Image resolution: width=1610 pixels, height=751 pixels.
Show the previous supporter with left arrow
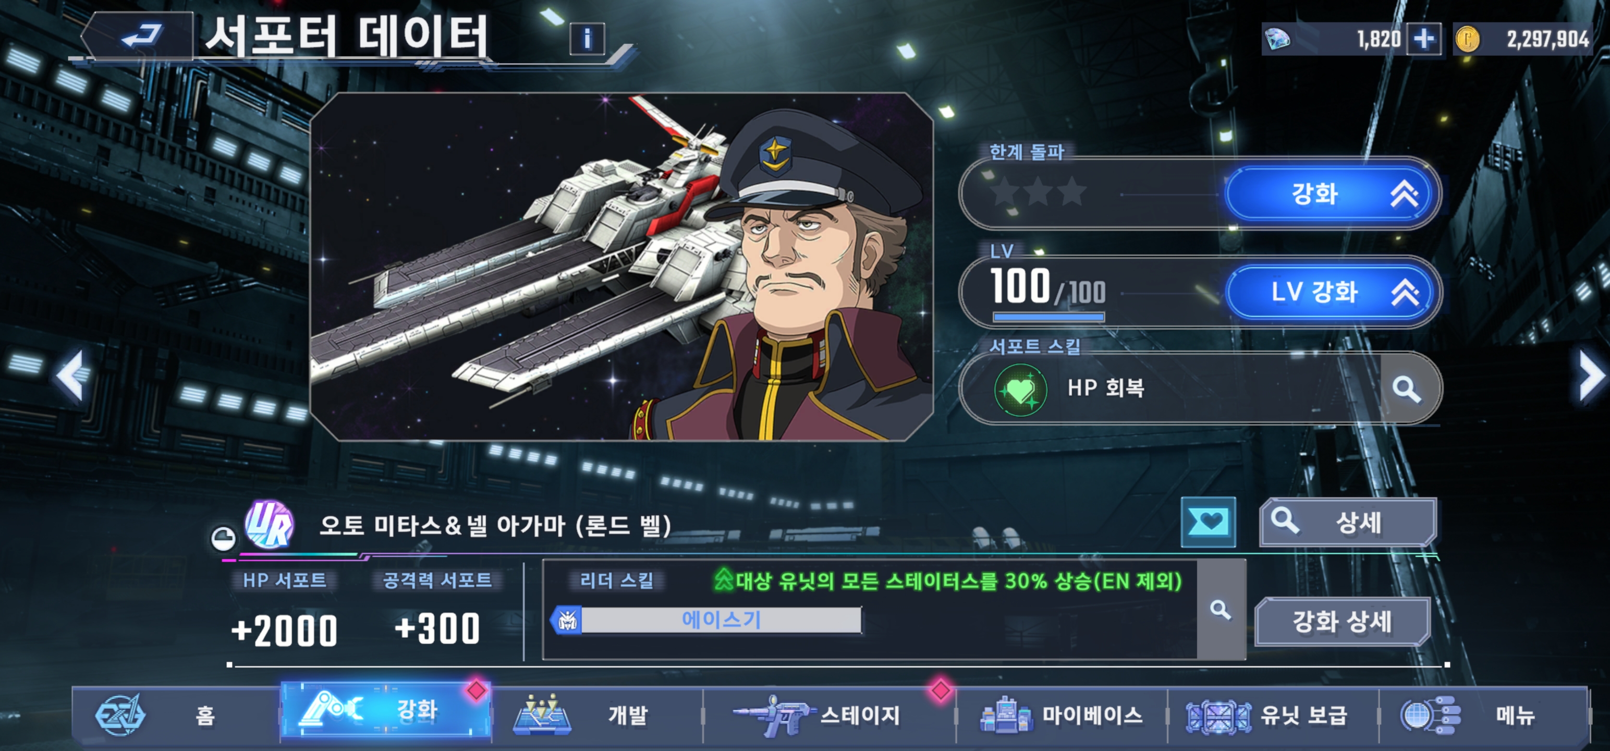(70, 375)
